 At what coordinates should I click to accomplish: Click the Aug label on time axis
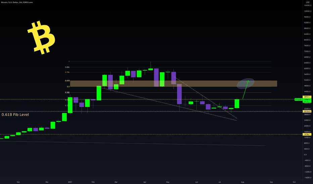click(x=242, y=182)
